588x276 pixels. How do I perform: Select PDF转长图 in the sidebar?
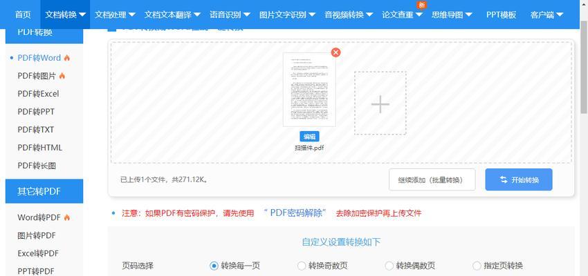[x=37, y=166]
